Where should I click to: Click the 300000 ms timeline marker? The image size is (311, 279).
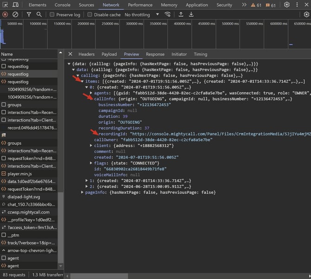tap(134, 24)
